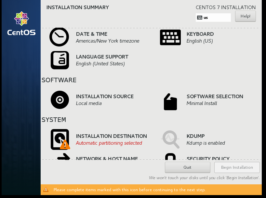
Task: Click Americas/New York timezone text
Action: [108, 41]
